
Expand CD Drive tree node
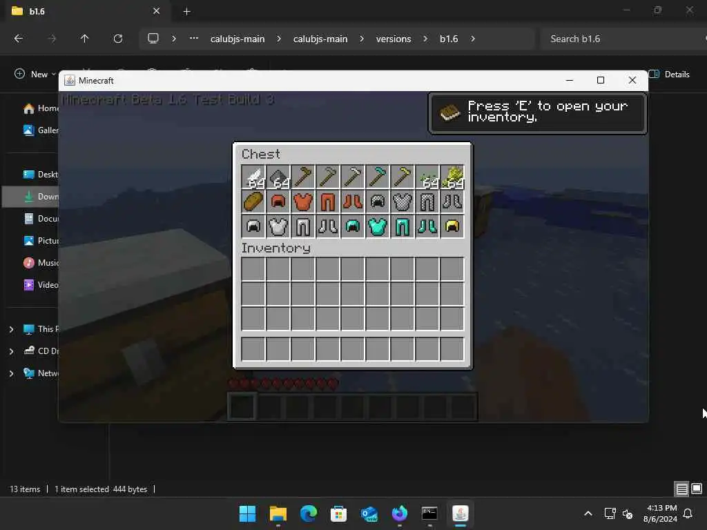(11, 351)
